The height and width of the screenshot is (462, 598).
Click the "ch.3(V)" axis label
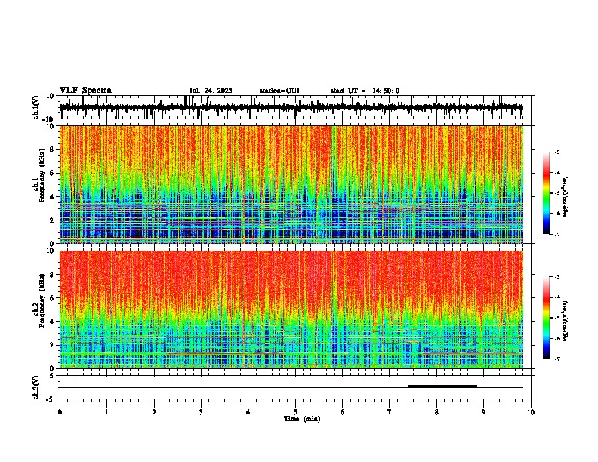[36, 387]
